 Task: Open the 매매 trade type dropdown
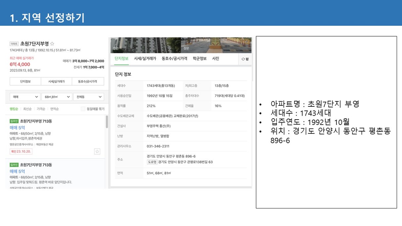click(x=25, y=97)
